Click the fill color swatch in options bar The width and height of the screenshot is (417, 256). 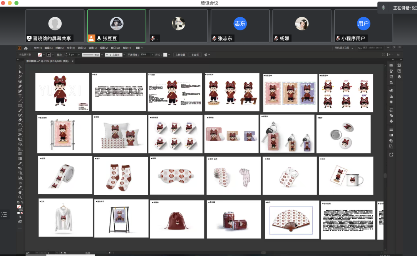[x=40, y=55]
